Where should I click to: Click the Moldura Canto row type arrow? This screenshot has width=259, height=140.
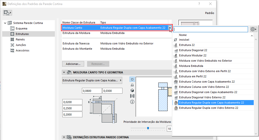coord(170,28)
